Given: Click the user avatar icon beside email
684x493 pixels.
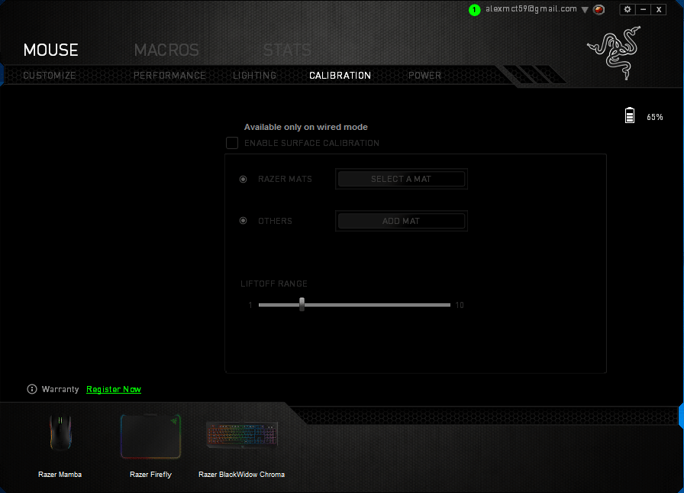Looking at the screenshot, I should click(599, 9).
